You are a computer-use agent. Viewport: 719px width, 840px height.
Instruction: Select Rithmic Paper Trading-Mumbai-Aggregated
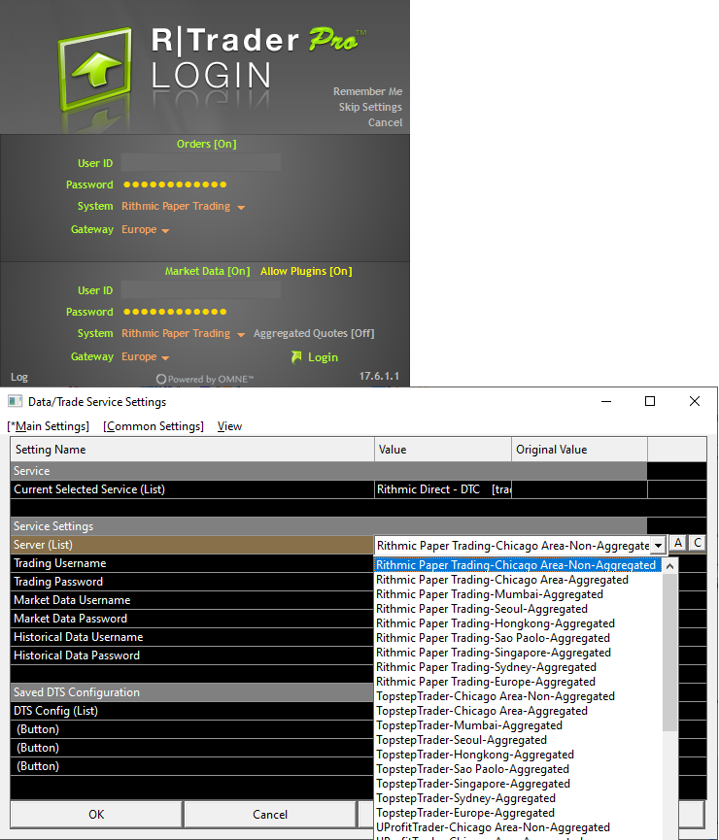(x=518, y=594)
